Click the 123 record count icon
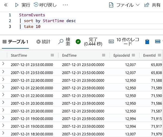The width and height of the screenshot is (163, 137). (111, 42)
